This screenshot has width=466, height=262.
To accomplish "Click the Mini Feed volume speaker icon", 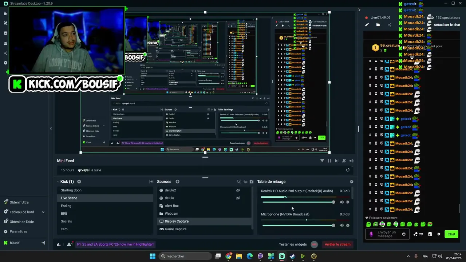I will 351,161.
